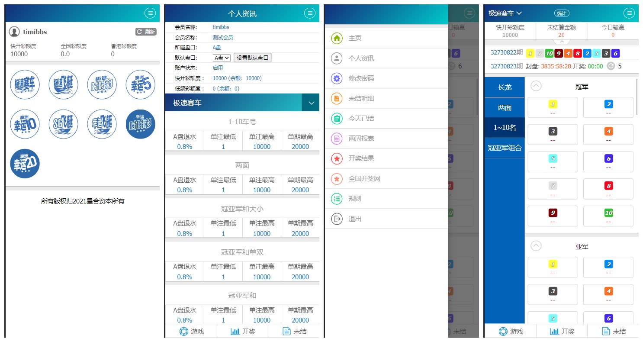Click the exit icon beside 退出

pos(337,219)
